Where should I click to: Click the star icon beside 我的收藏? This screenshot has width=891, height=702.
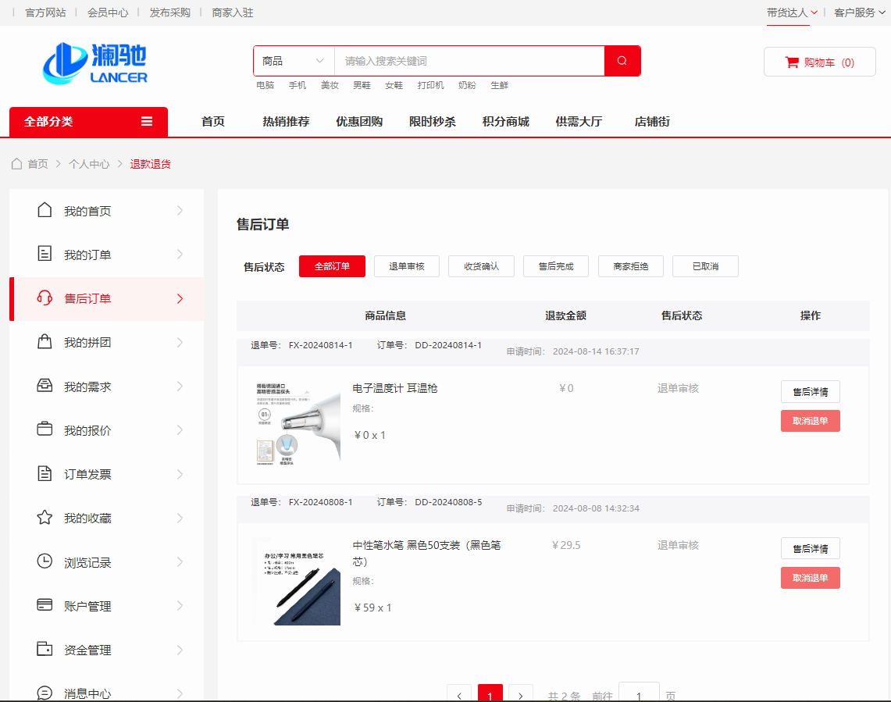coord(45,518)
